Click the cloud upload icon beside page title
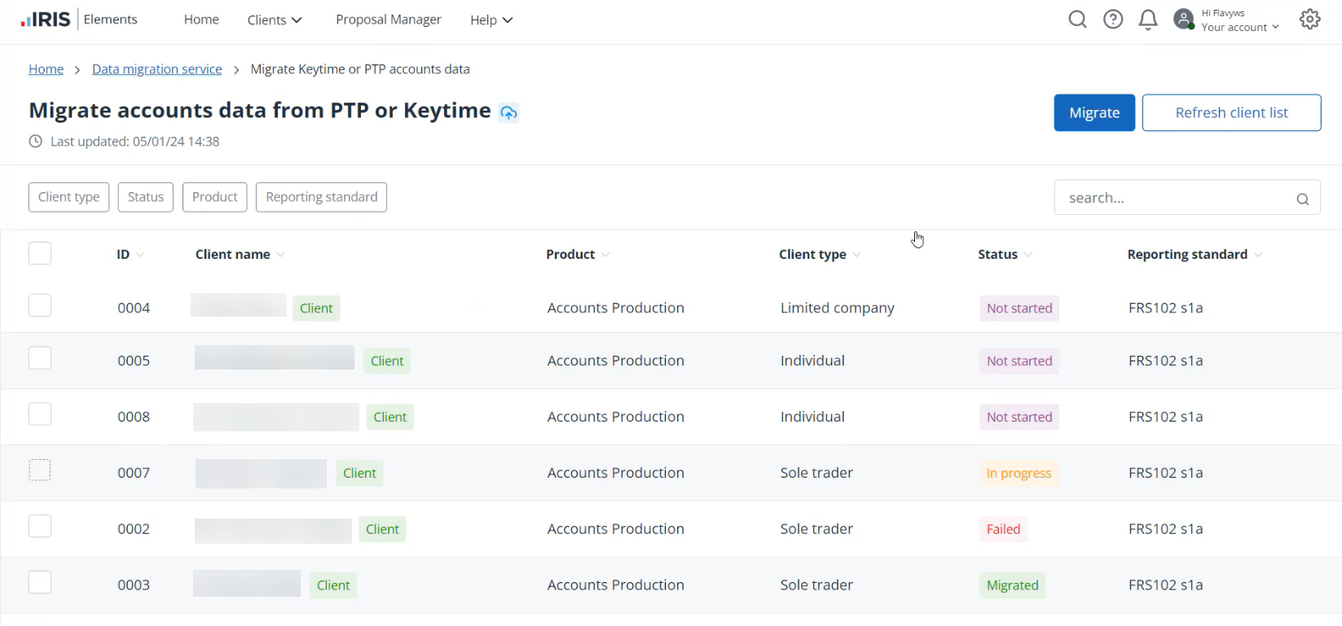 pyautogui.click(x=508, y=112)
